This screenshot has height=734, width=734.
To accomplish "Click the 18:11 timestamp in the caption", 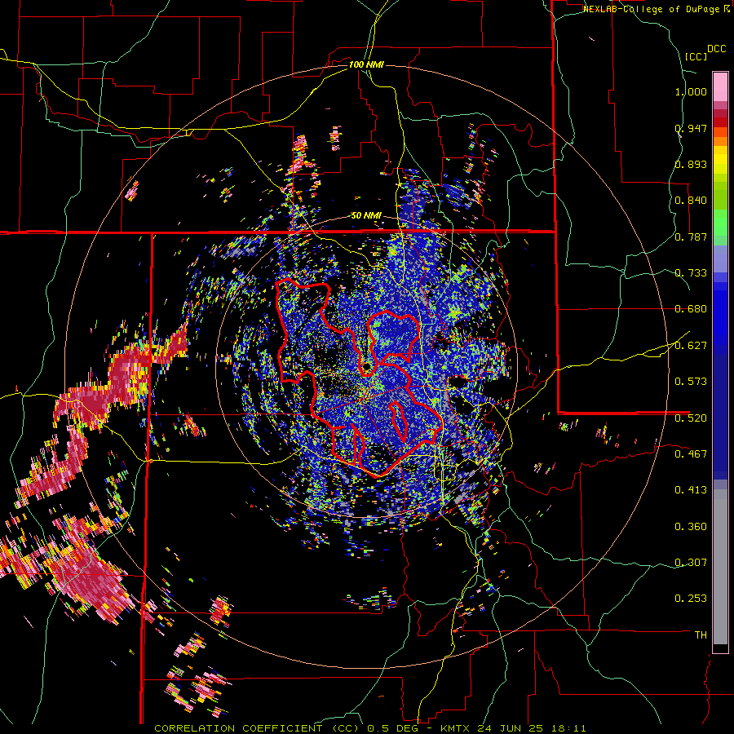I will click(568, 728).
